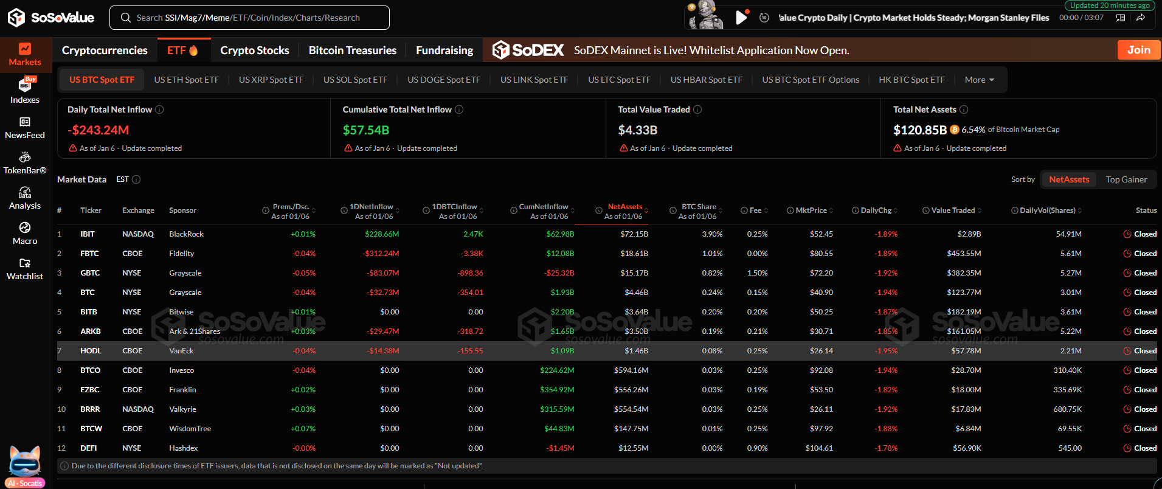Click the Join button on SoDEX banner

point(1139,50)
